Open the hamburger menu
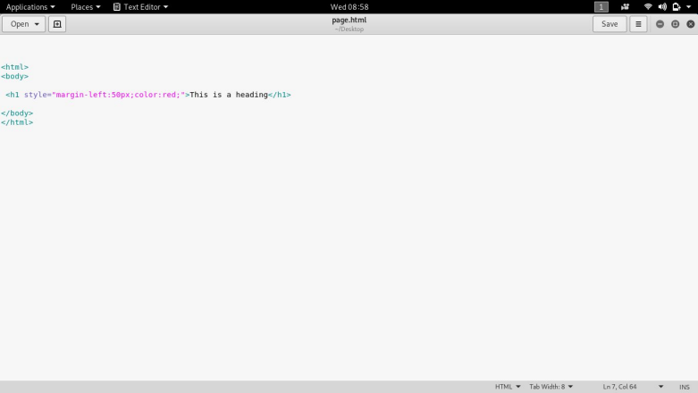 pos(638,24)
